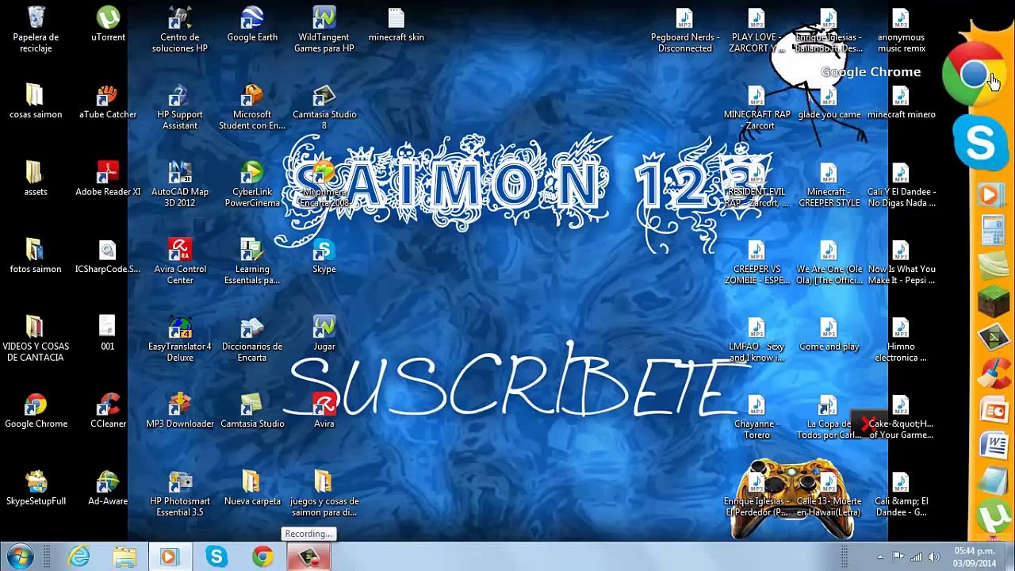Select the Avira desktop shortcut
Viewport: 1015px width, 571px height.
324,410
